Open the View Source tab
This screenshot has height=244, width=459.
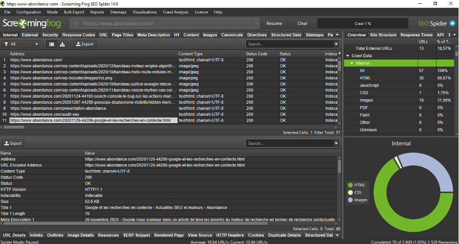[200, 235]
